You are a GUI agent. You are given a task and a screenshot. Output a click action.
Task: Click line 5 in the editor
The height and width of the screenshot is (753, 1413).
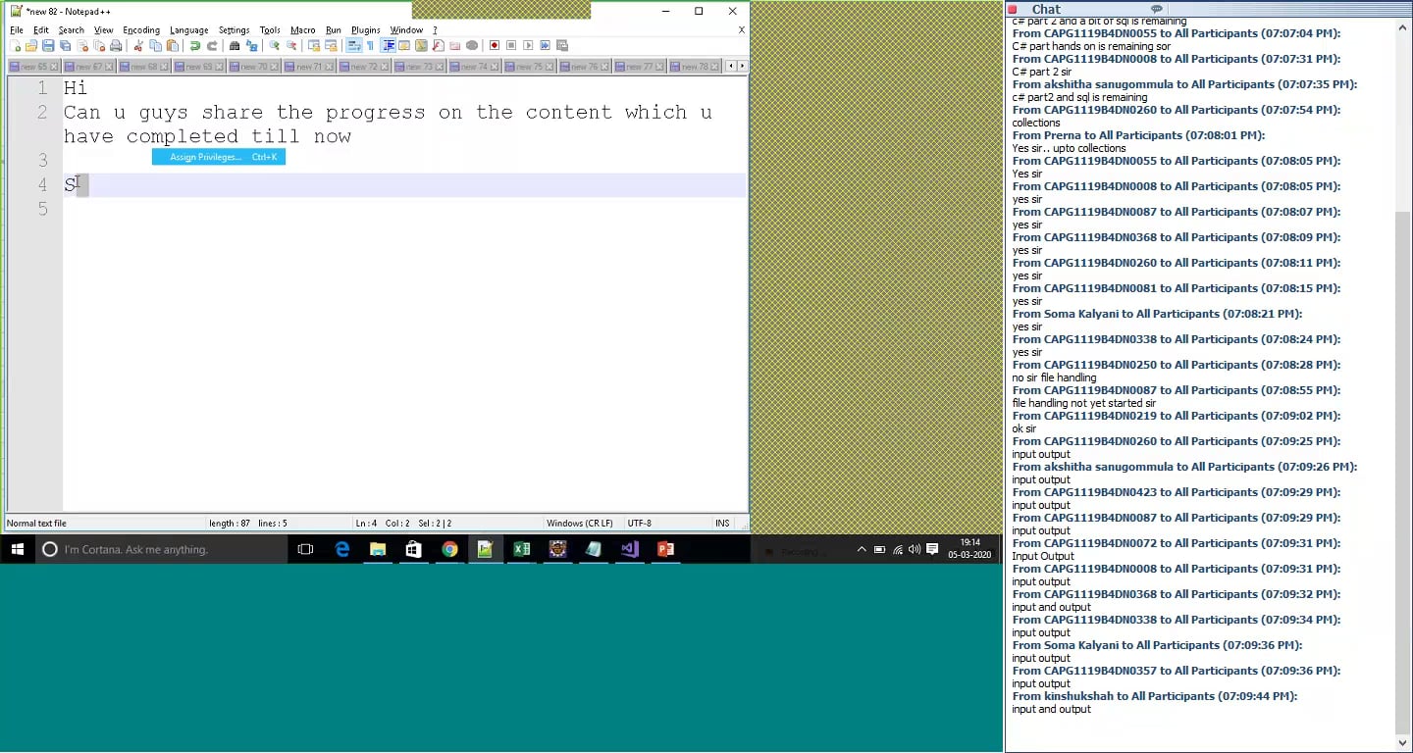tap(405, 209)
